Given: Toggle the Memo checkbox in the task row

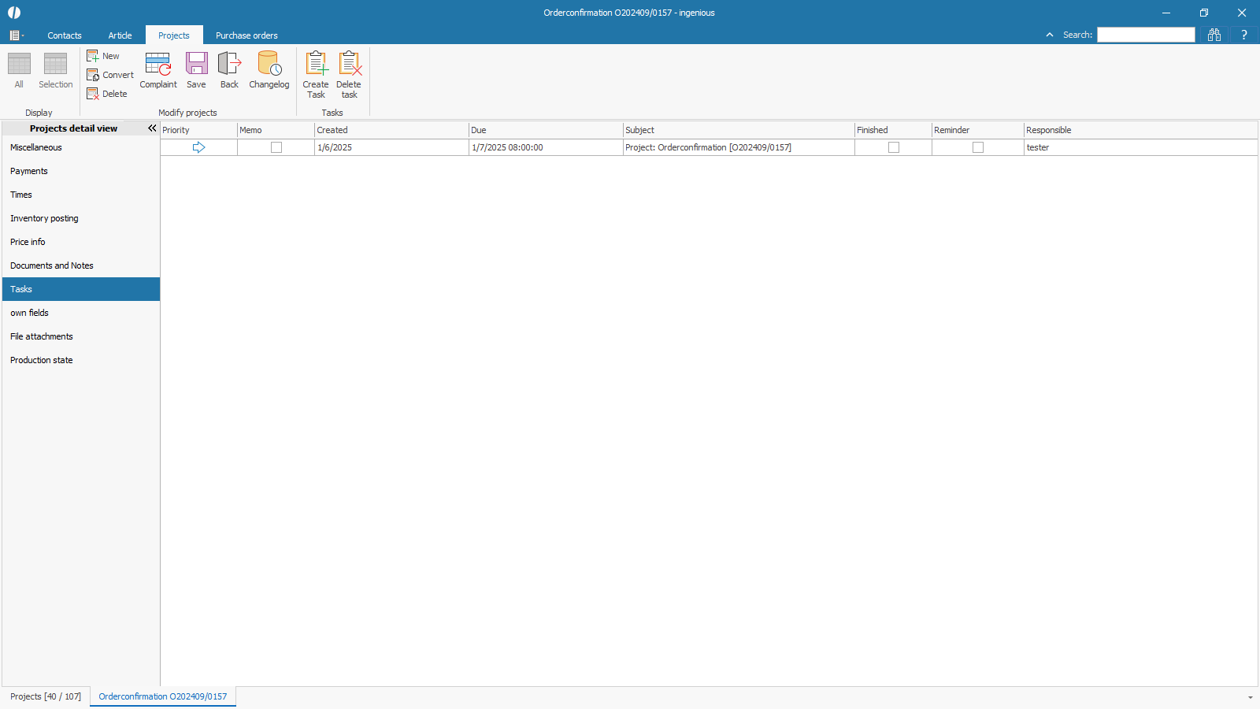Looking at the screenshot, I should tap(276, 147).
